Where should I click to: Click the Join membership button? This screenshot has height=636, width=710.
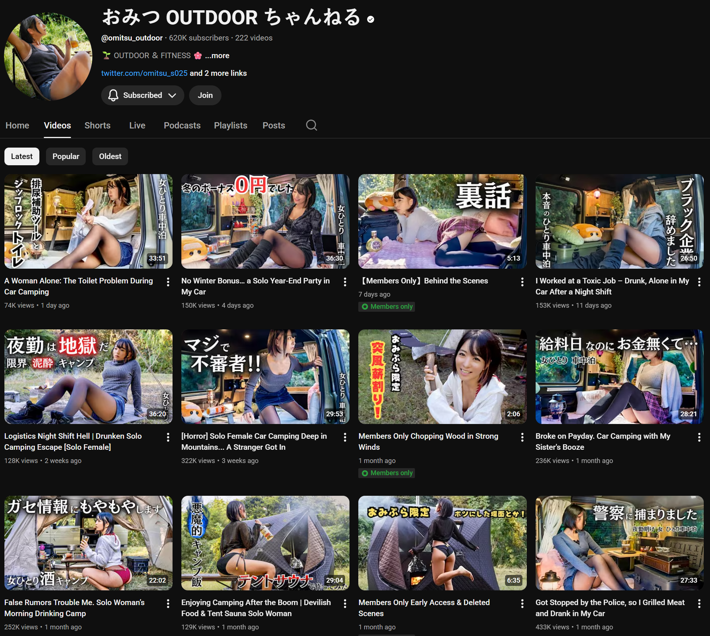coord(205,95)
